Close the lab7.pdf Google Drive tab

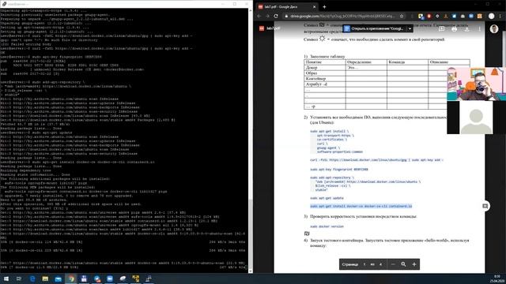click(x=315, y=7)
